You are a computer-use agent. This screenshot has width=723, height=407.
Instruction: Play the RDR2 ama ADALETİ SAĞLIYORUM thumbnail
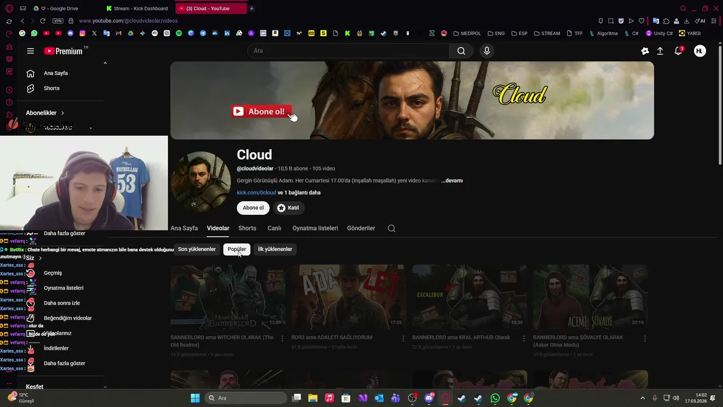click(348, 297)
